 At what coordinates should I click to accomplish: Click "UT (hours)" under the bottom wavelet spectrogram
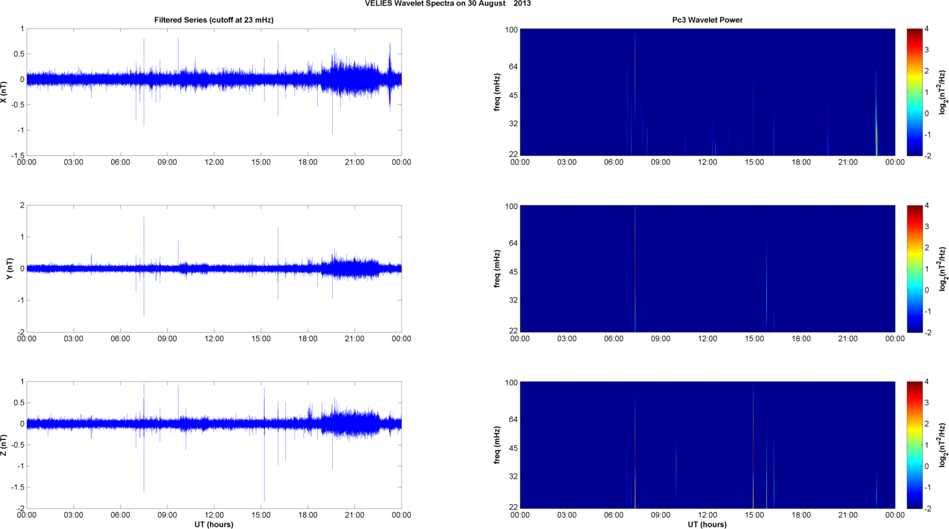pos(707,525)
